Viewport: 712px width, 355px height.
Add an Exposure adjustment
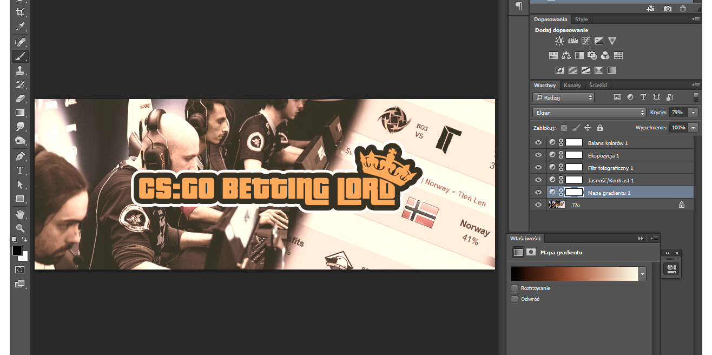click(x=599, y=41)
